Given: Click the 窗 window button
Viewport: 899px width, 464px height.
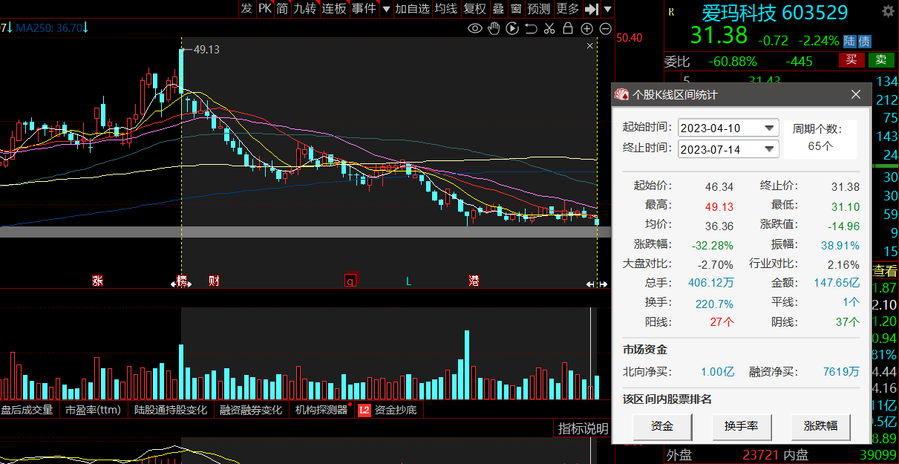Looking at the screenshot, I should point(516,9).
